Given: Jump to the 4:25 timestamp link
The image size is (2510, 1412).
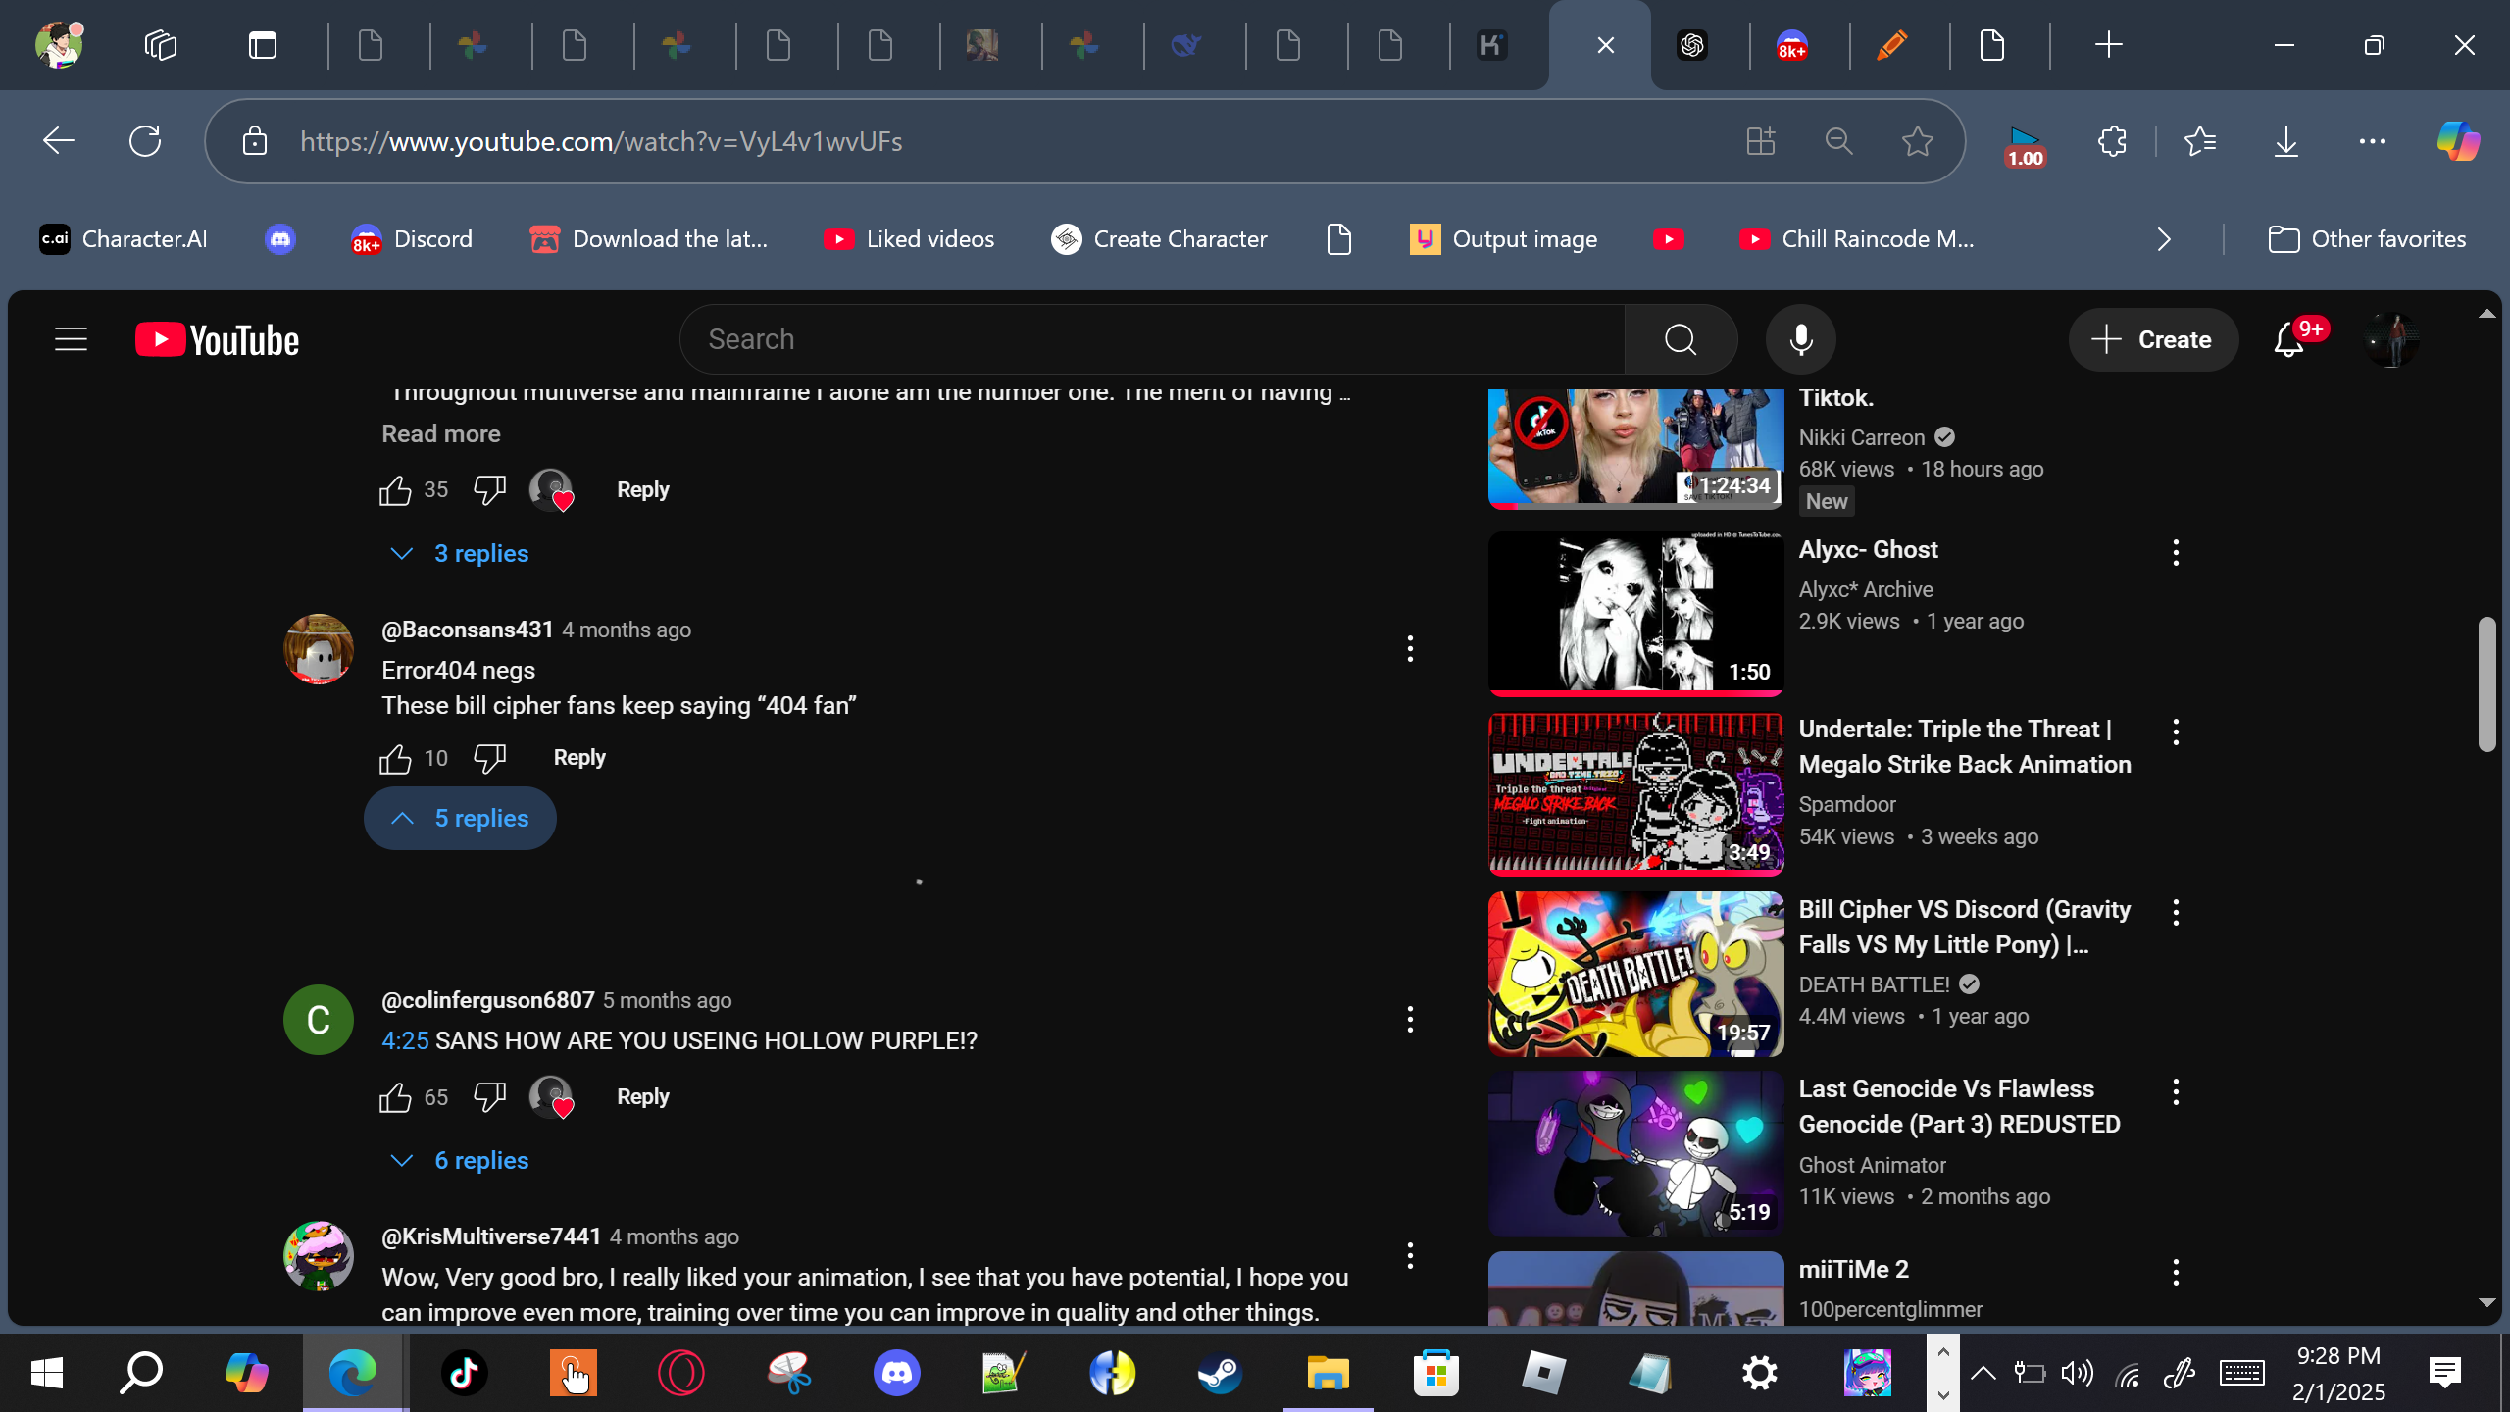Looking at the screenshot, I should (405, 1040).
